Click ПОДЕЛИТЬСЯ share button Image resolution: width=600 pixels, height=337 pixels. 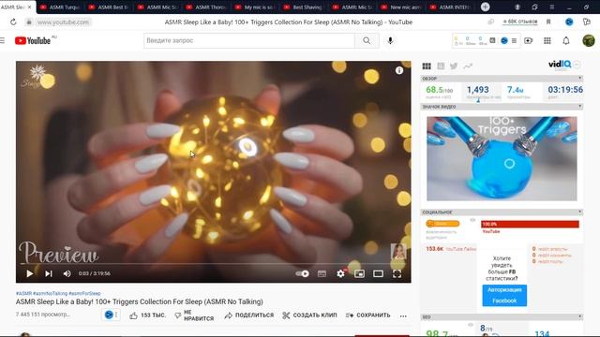[x=249, y=315]
